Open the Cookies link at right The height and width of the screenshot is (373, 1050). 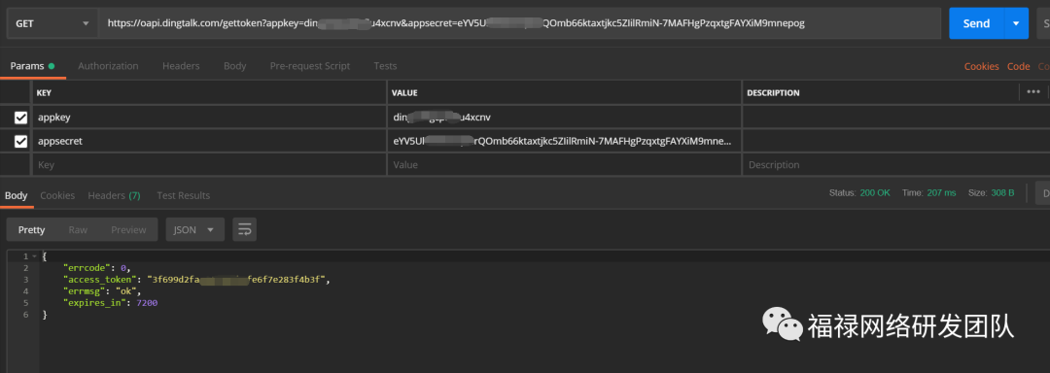click(x=981, y=66)
